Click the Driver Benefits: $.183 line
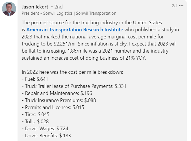Image resolution: width=191 pixels, height=141 pixels. point(46,136)
